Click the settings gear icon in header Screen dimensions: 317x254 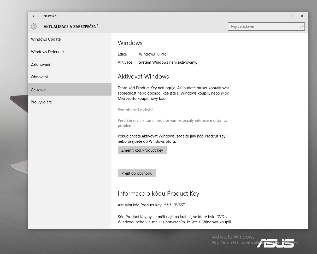(34, 26)
